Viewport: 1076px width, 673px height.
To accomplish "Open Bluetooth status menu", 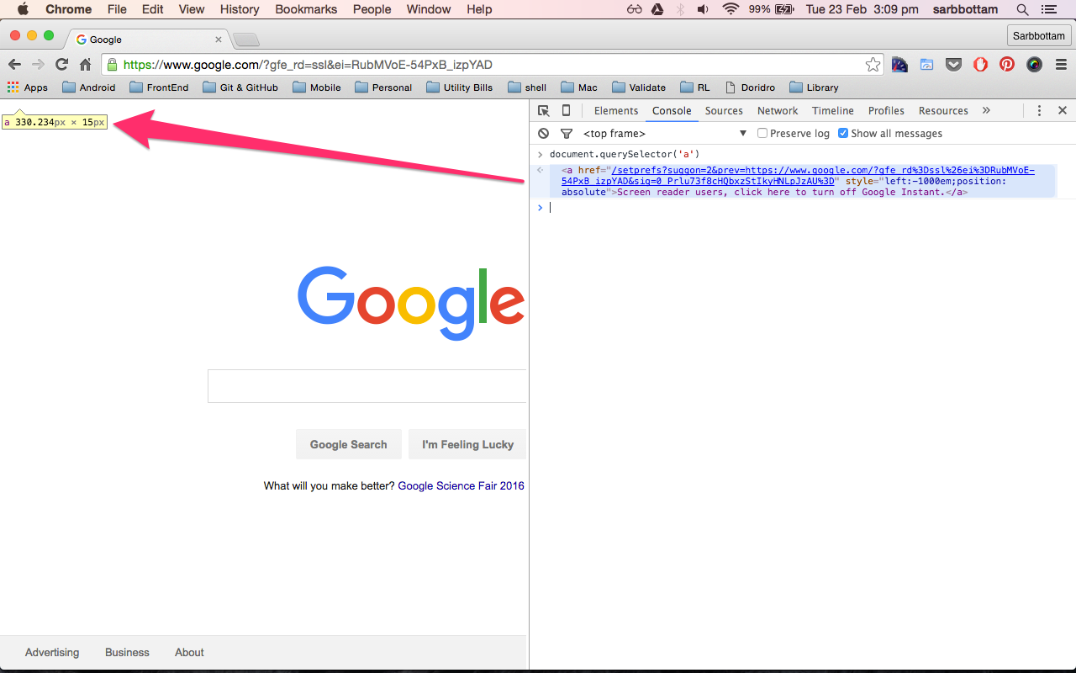I will (680, 9).
